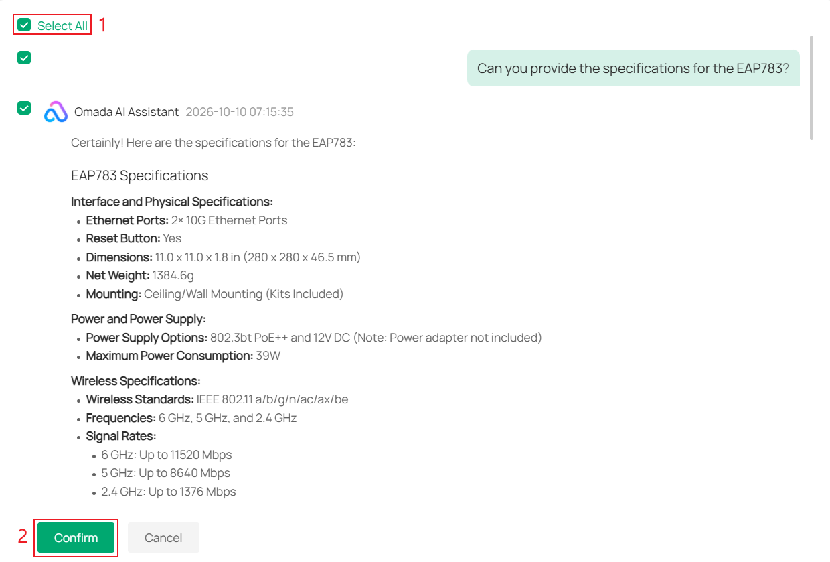Click 'Wireless Standards: IEEE 802.11' line
This screenshot has height=562, width=830.
(218, 399)
